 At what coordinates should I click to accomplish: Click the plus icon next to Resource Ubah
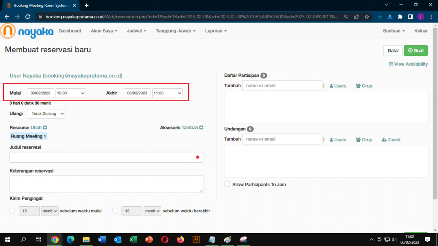point(44,128)
